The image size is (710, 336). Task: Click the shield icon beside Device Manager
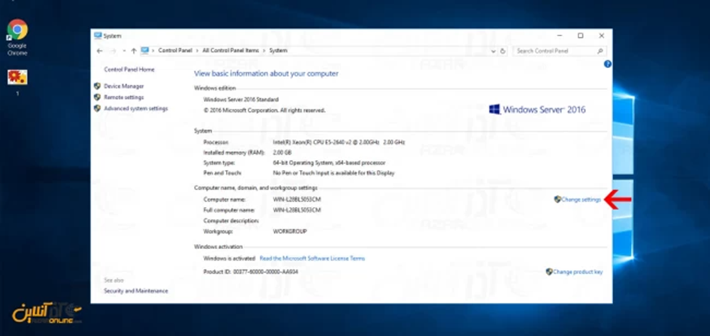click(x=97, y=86)
